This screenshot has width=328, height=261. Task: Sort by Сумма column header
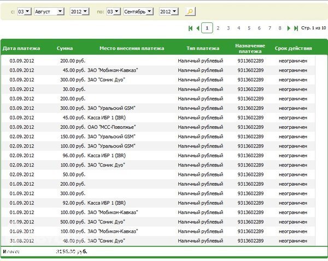65,48
